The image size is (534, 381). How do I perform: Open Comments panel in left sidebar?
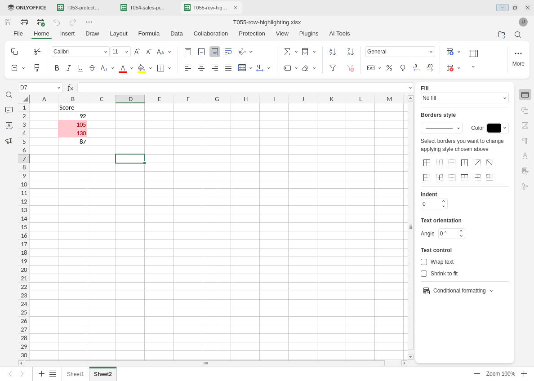tap(9, 110)
